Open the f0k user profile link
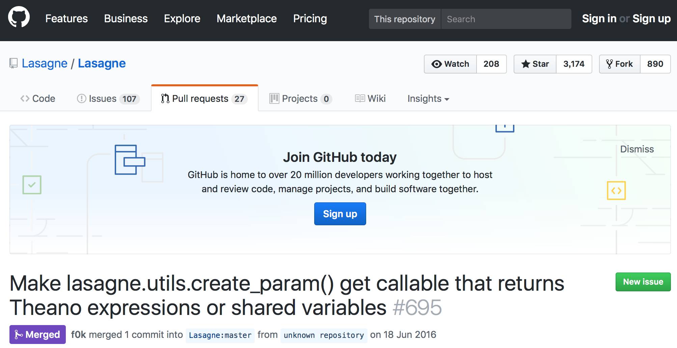The height and width of the screenshot is (348, 677). [78, 335]
